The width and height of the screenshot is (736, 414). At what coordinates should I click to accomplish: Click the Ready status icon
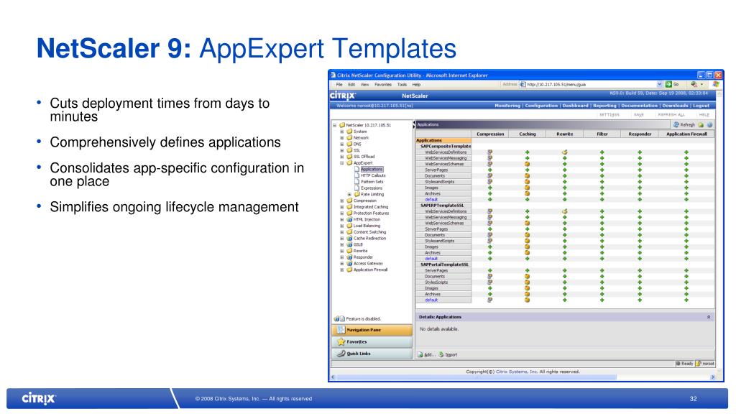678,363
